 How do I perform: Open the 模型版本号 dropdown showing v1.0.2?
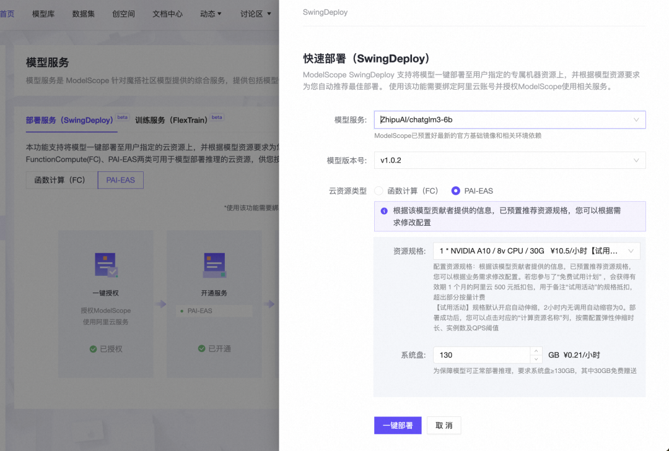[x=509, y=160]
